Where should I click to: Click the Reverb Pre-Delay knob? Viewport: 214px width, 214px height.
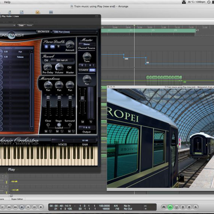[48, 67]
